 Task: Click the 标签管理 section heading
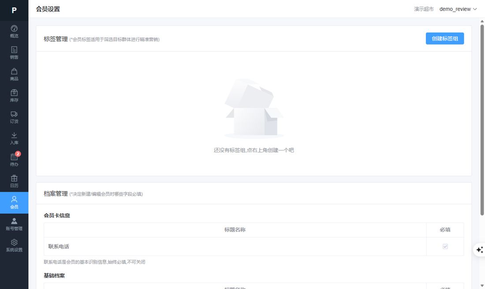coord(56,39)
